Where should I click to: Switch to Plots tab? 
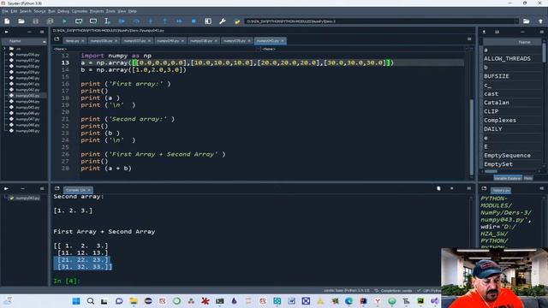point(528,178)
